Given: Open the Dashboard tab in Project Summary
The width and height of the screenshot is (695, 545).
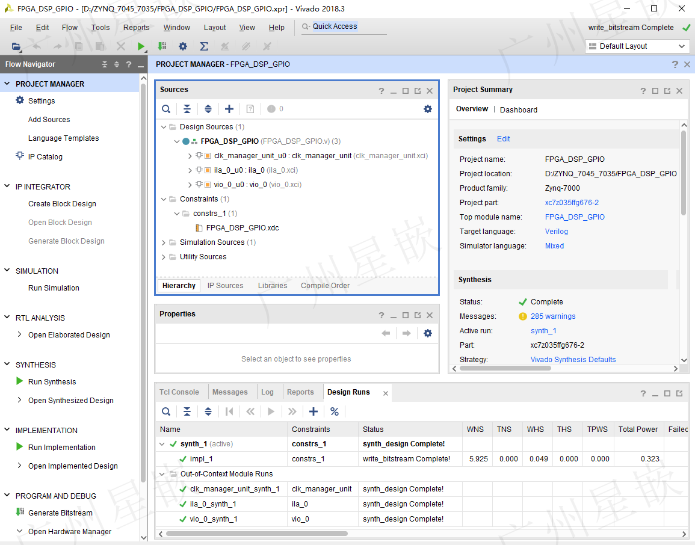Looking at the screenshot, I should [x=518, y=110].
